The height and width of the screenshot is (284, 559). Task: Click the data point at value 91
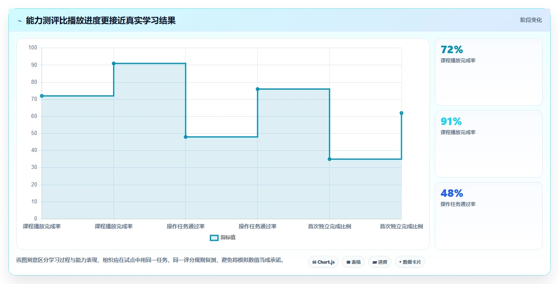point(113,64)
